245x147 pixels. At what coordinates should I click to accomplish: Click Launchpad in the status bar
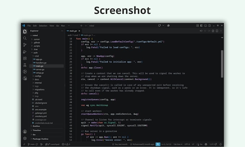tap(52, 144)
